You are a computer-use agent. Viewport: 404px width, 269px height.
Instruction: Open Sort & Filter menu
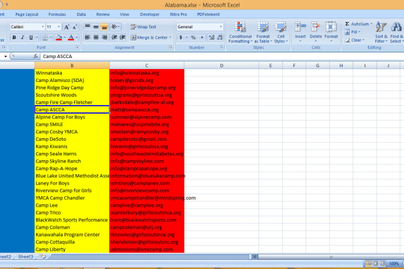click(x=381, y=32)
